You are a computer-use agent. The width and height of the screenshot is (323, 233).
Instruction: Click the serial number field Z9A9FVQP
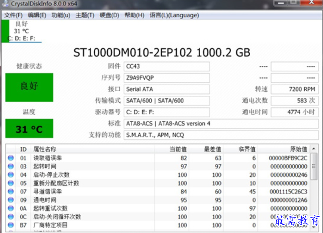click(x=166, y=78)
